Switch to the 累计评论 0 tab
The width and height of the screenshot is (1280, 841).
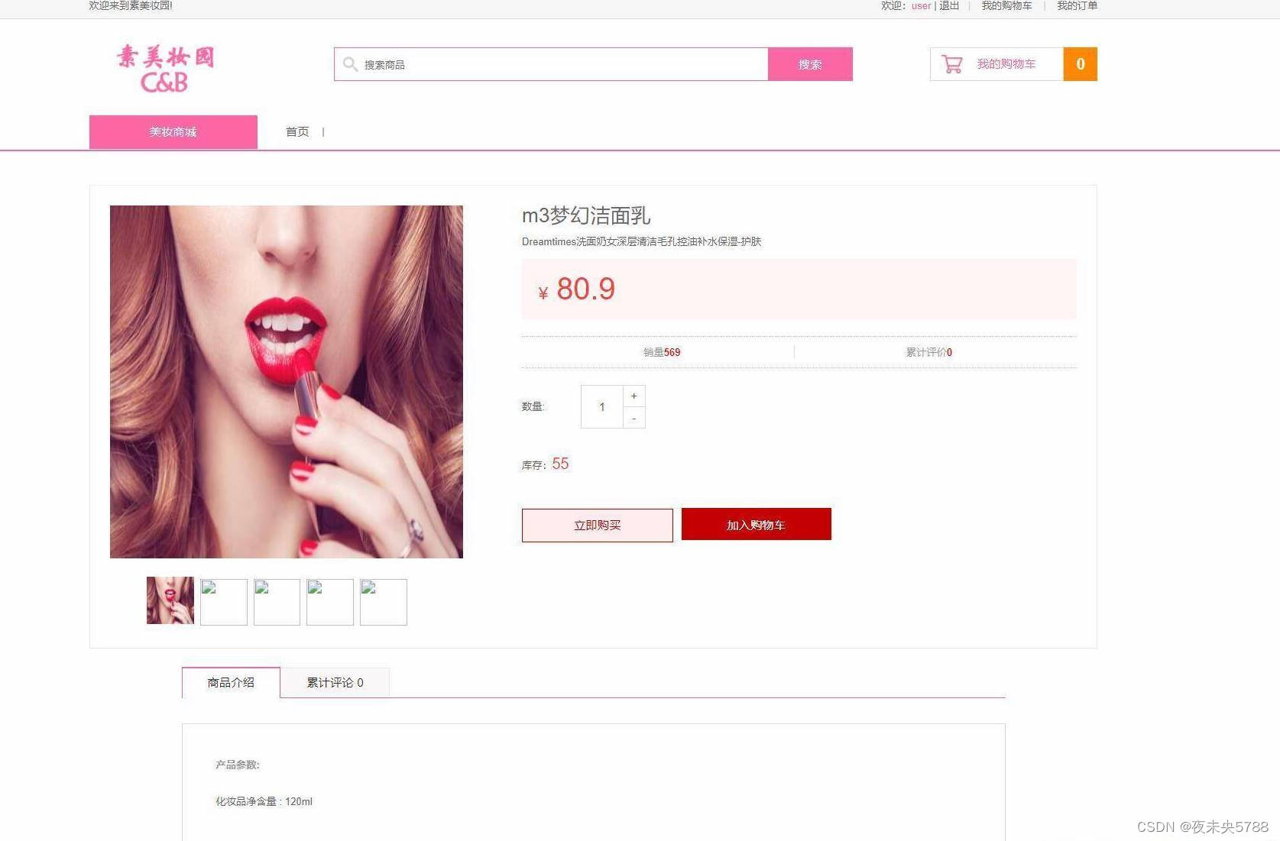pyautogui.click(x=335, y=682)
